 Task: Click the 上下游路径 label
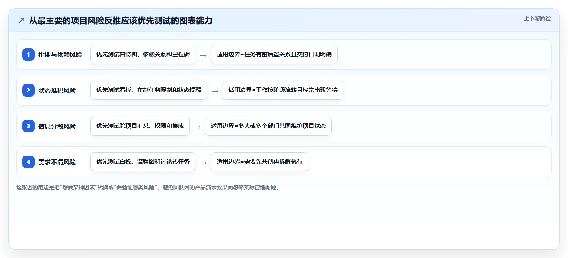click(x=537, y=18)
